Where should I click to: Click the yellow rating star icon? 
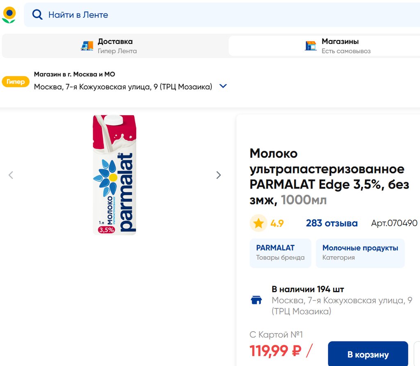click(258, 223)
